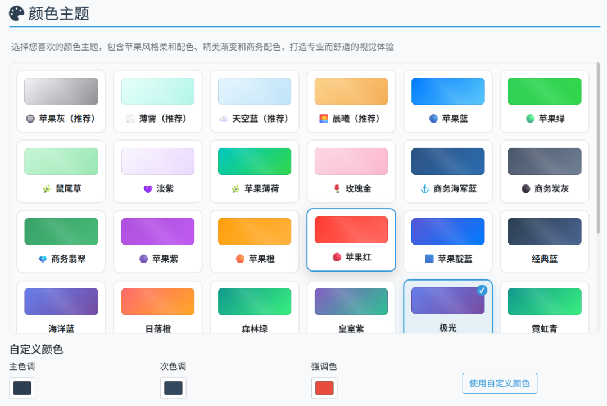Select the 商务炭灰 theme card

(x=545, y=172)
